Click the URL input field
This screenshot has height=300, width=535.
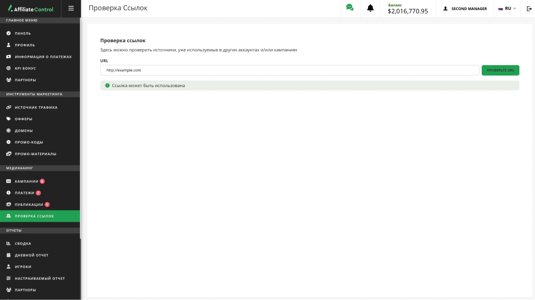[x=289, y=70]
